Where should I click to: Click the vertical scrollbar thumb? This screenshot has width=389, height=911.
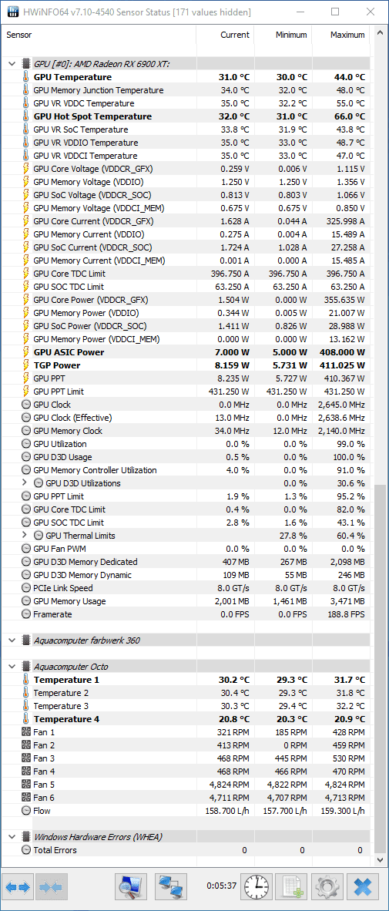(x=379, y=667)
